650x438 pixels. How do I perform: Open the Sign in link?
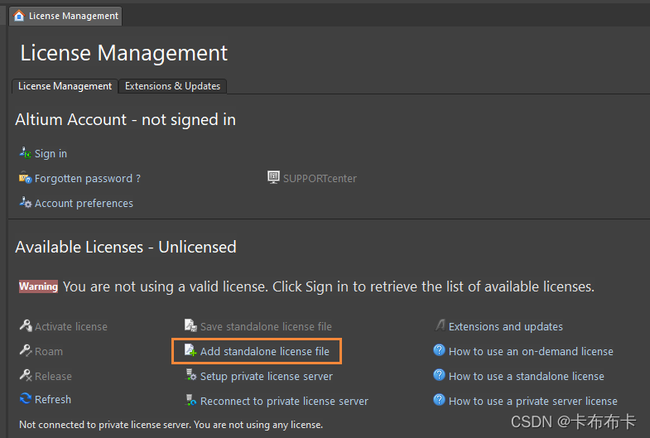(51, 154)
